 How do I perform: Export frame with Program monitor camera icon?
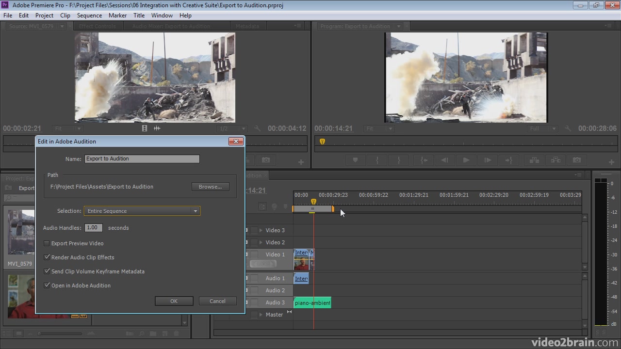coord(576,160)
